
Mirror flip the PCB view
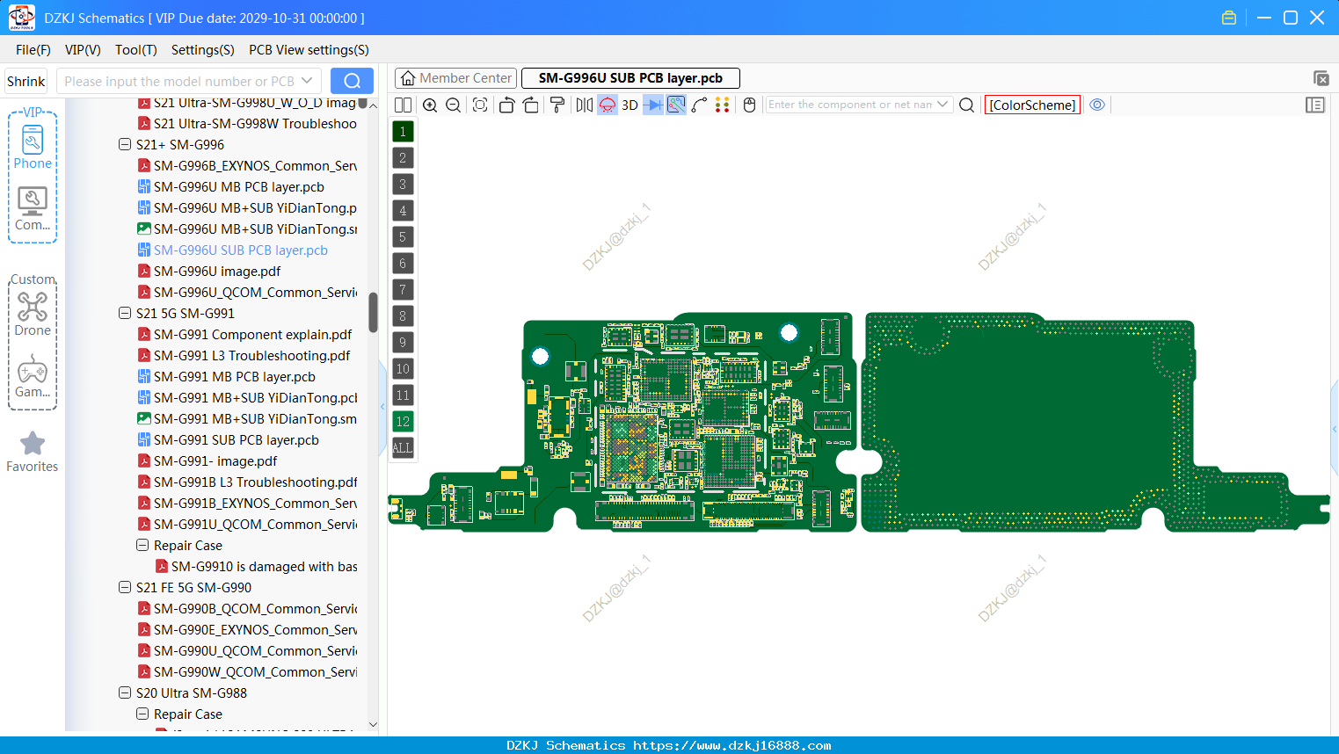(x=585, y=105)
